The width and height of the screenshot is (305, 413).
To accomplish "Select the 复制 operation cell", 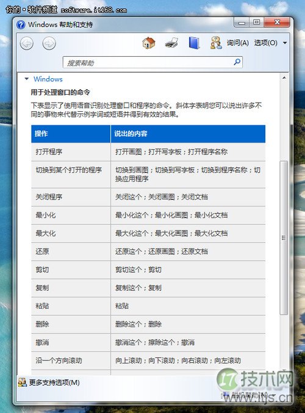I will coord(71,288).
